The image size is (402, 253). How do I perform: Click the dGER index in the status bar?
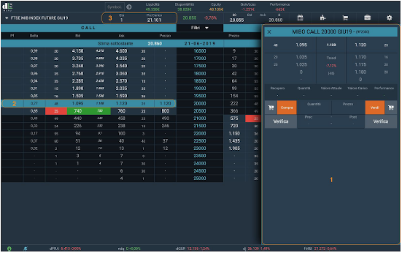192,249
